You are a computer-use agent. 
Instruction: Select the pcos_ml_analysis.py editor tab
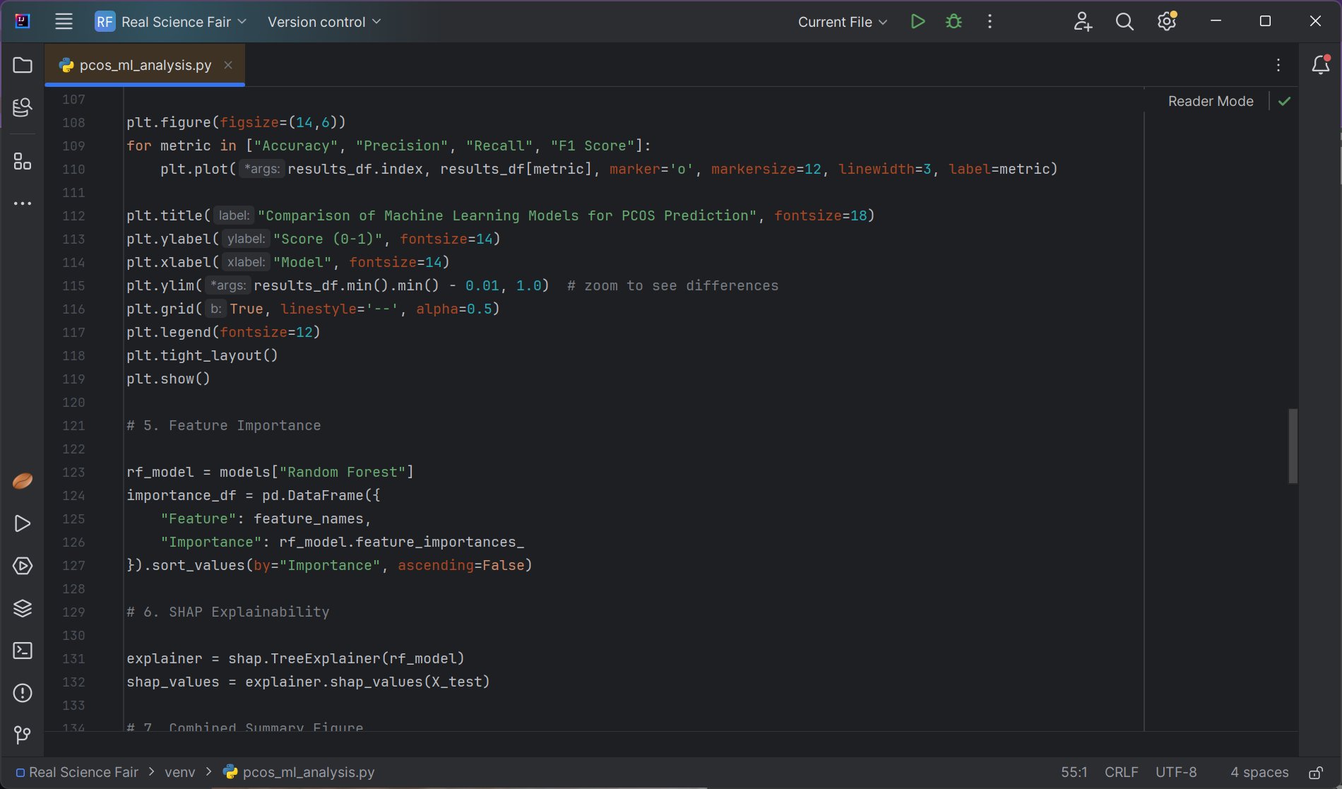(x=145, y=65)
